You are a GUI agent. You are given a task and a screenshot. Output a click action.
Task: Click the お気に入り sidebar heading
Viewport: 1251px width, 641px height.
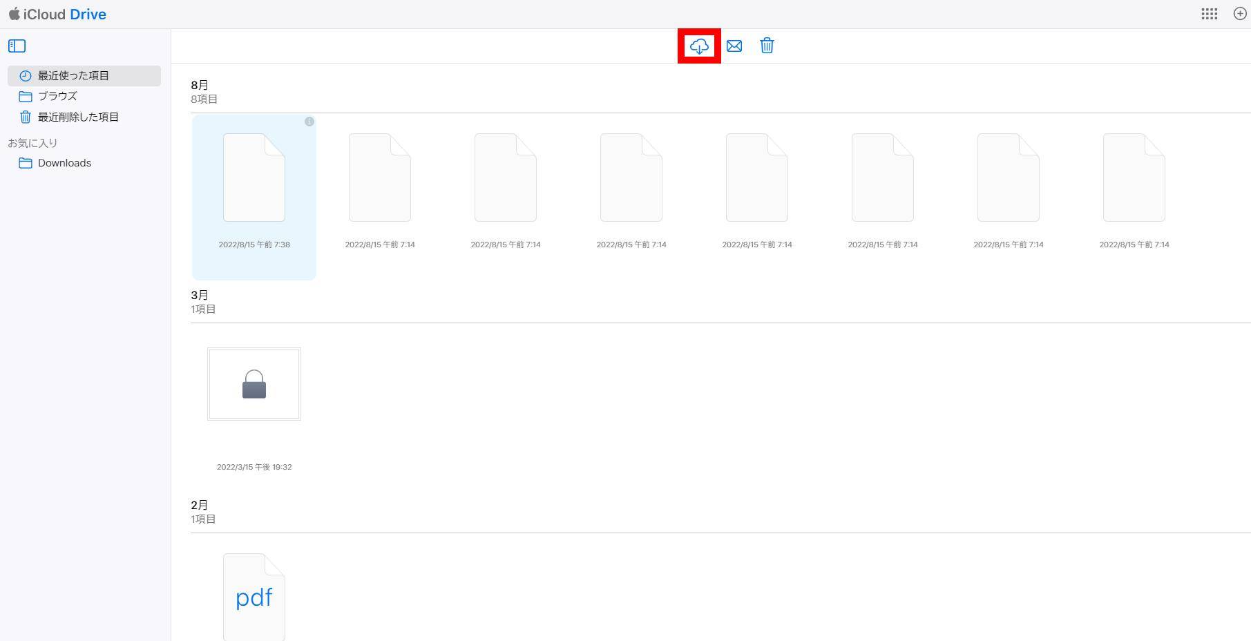point(32,143)
